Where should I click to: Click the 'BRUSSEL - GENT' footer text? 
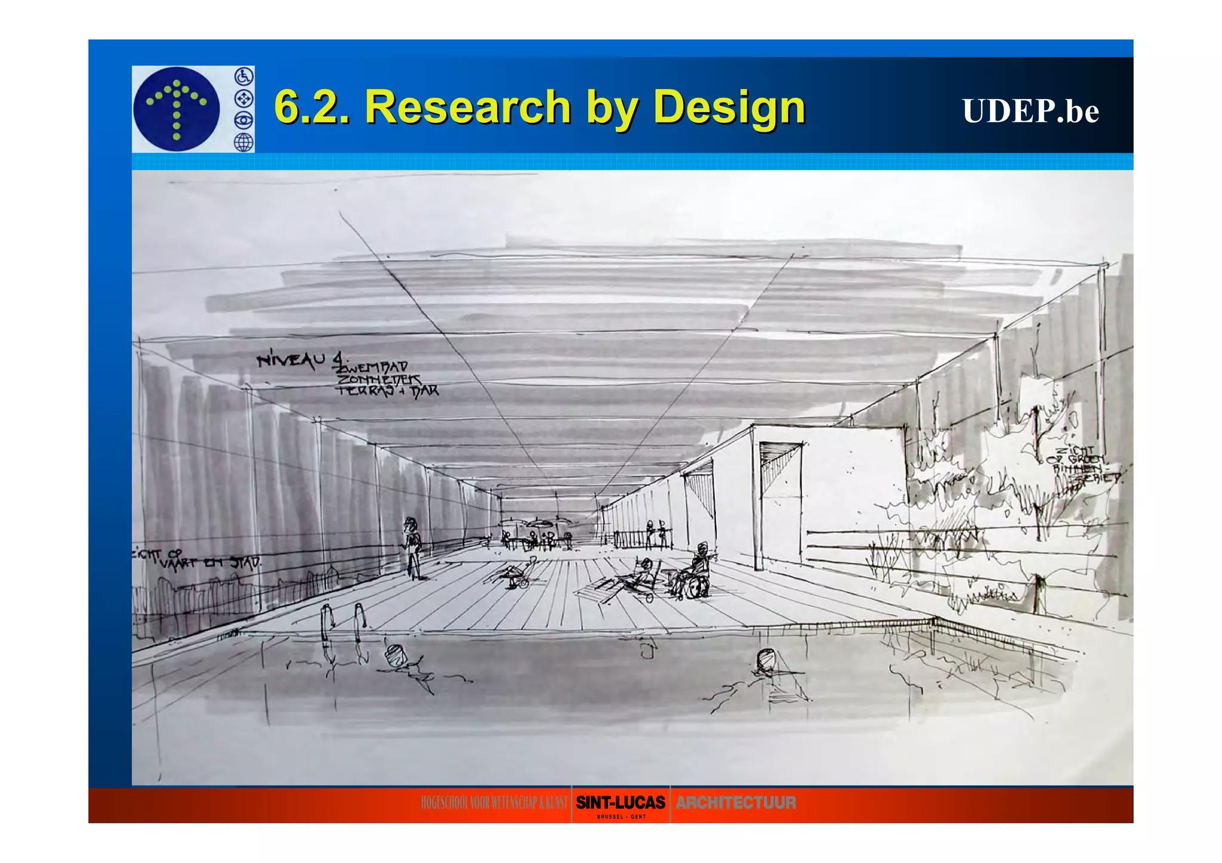pyautogui.click(x=621, y=817)
